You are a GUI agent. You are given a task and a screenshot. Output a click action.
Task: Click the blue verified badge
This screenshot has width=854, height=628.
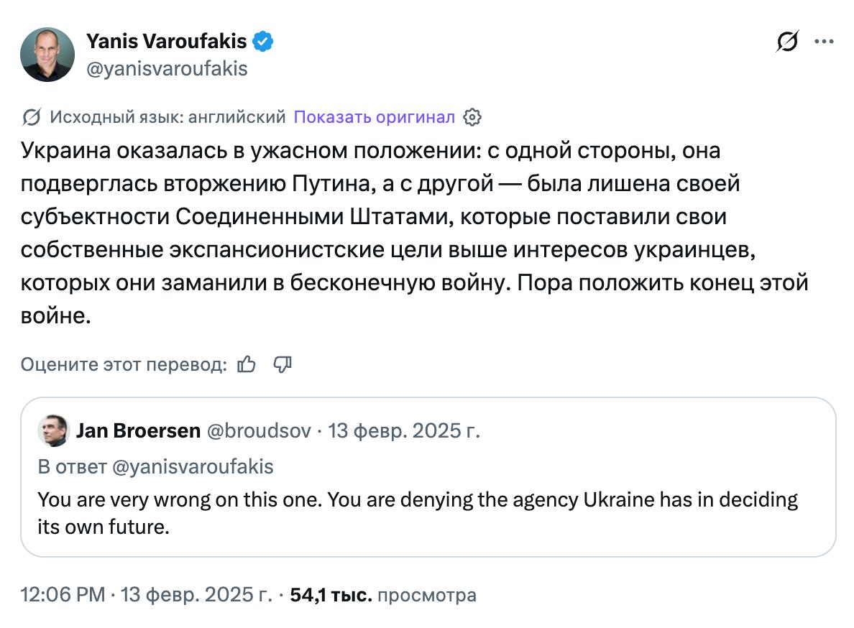click(x=263, y=42)
